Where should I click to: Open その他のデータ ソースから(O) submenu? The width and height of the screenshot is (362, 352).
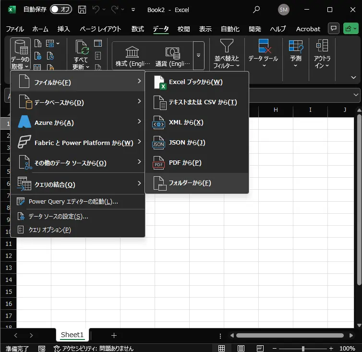78,163
